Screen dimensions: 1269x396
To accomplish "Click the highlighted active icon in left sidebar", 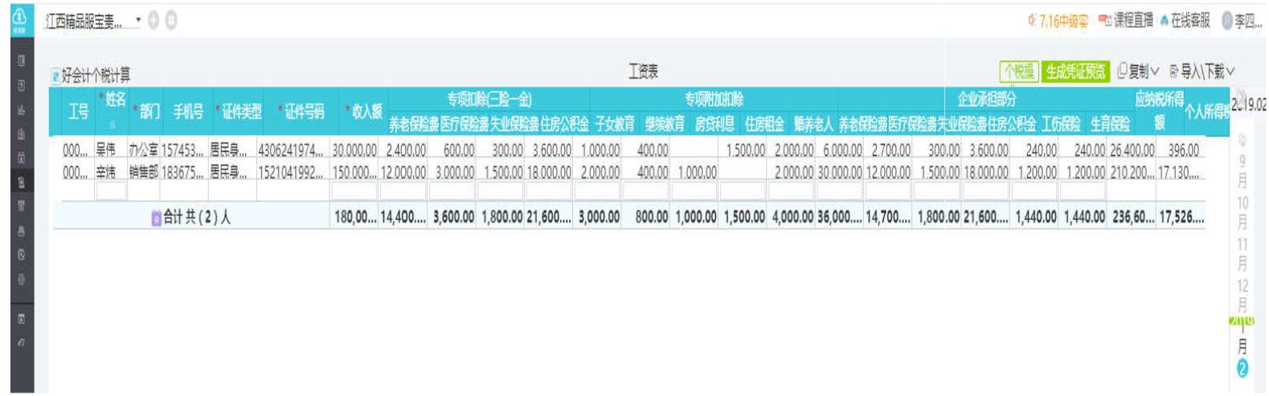I will (21, 182).
